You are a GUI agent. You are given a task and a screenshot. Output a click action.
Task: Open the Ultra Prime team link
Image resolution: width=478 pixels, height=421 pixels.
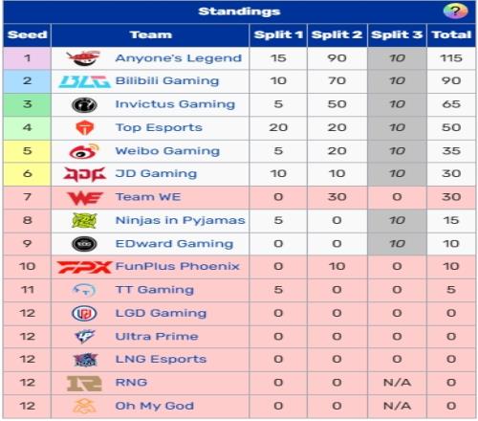pyautogui.click(x=157, y=336)
